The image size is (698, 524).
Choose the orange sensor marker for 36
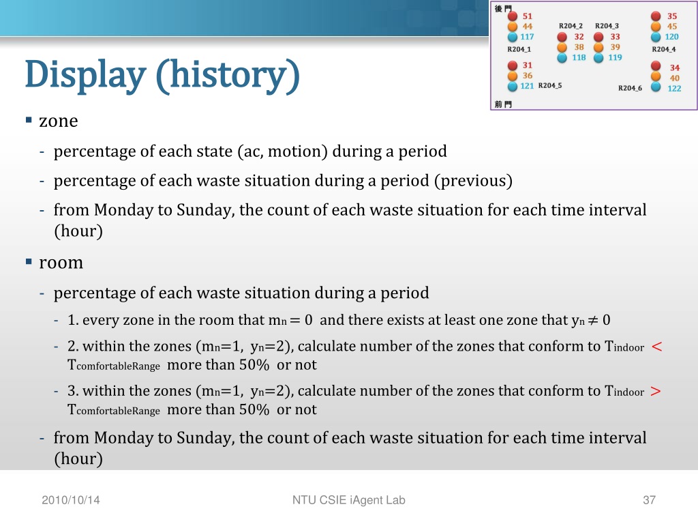click(513, 76)
